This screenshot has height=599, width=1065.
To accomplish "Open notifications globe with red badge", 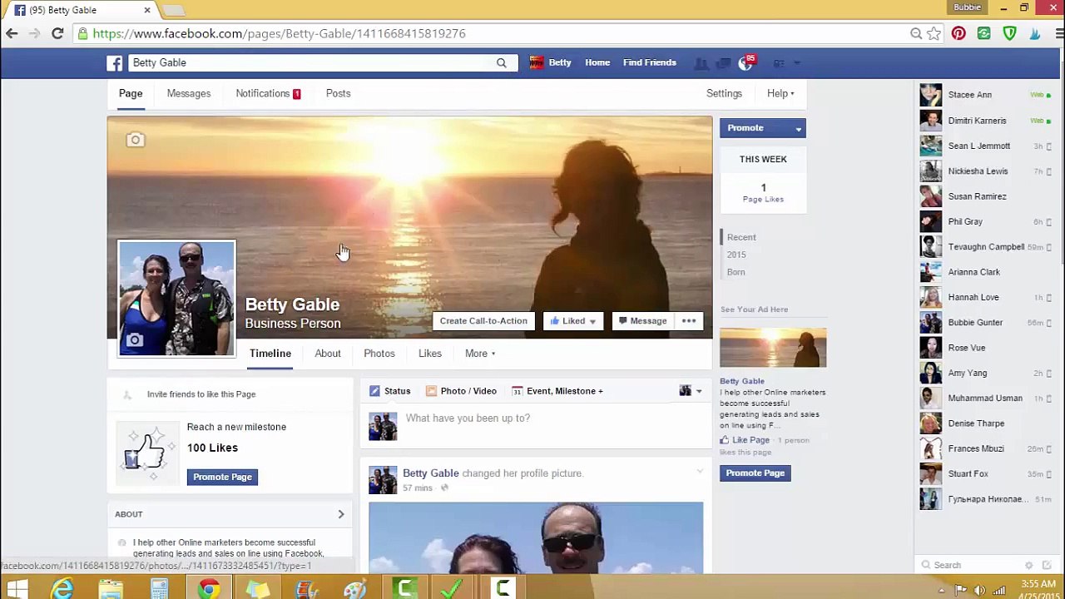I will click(x=745, y=63).
